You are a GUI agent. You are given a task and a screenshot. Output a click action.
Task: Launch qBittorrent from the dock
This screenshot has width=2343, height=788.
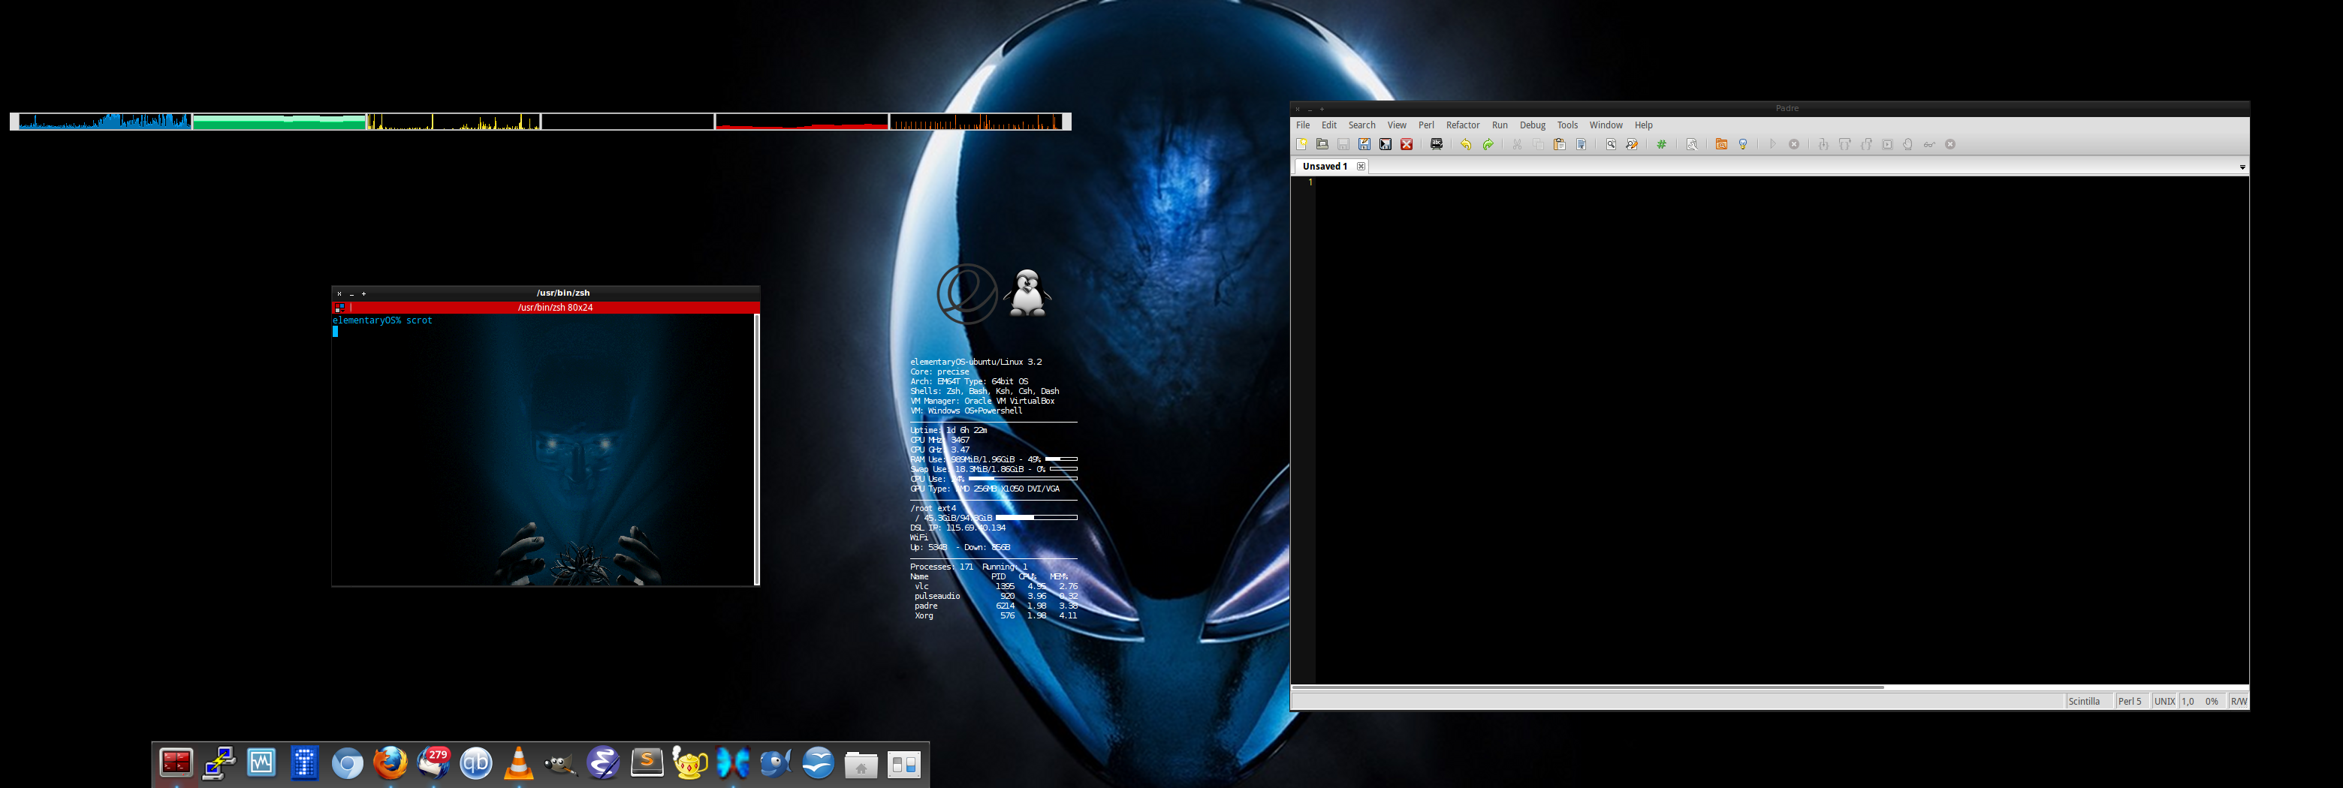tap(475, 762)
